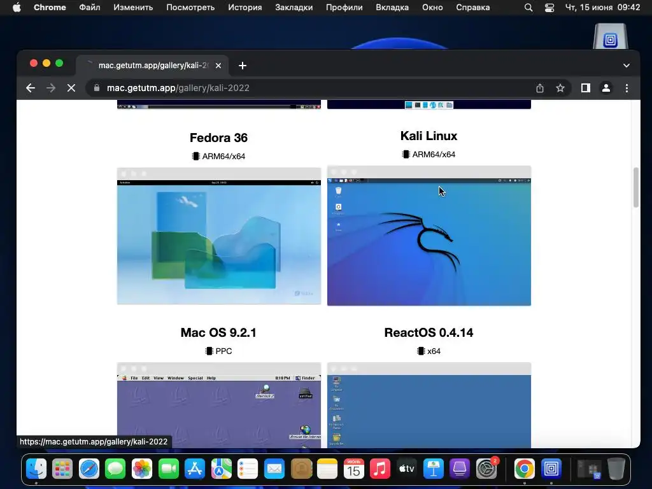Image resolution: width=652 pixels, height=489 pixels.
Task: Open Fedora 36 gallery title
Action: pos(219,138)
